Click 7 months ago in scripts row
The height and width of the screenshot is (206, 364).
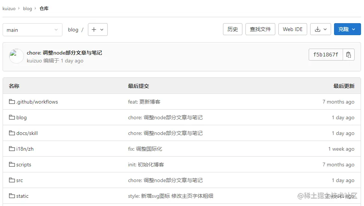pyautogui.click(x=339, y=165)
